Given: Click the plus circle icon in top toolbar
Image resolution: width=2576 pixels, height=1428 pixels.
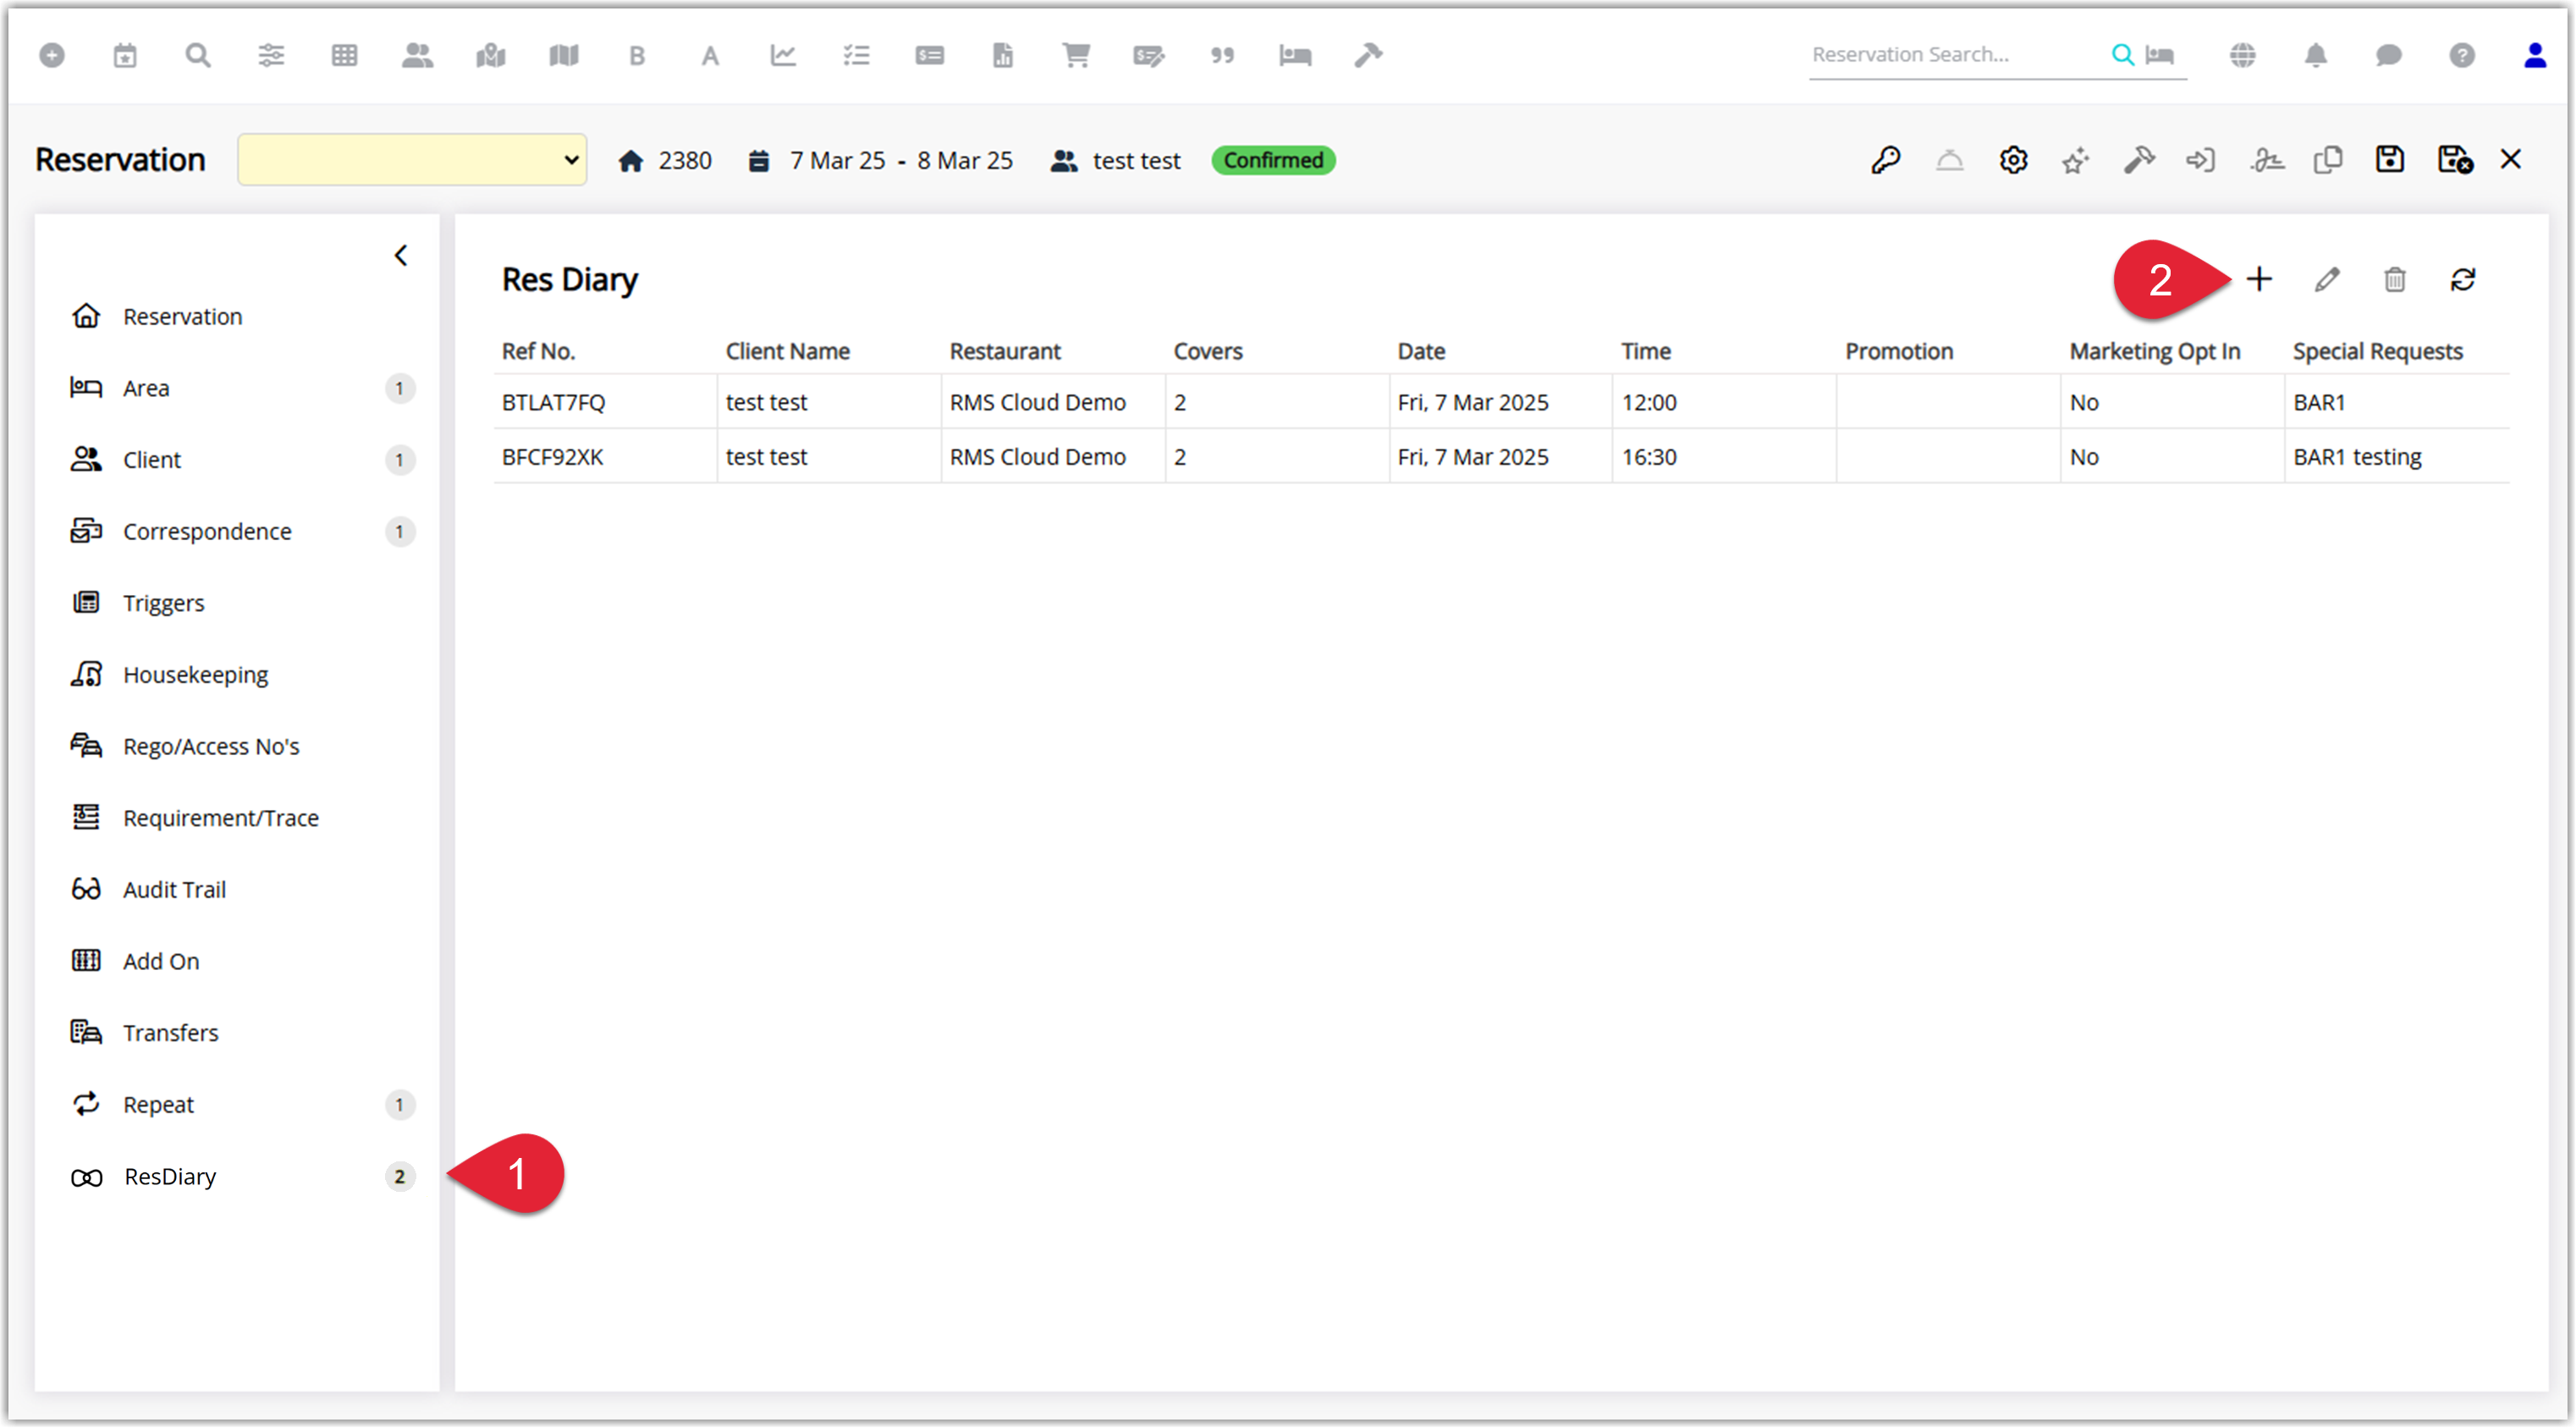Looking at the screenshot, I should pos(52,55).
